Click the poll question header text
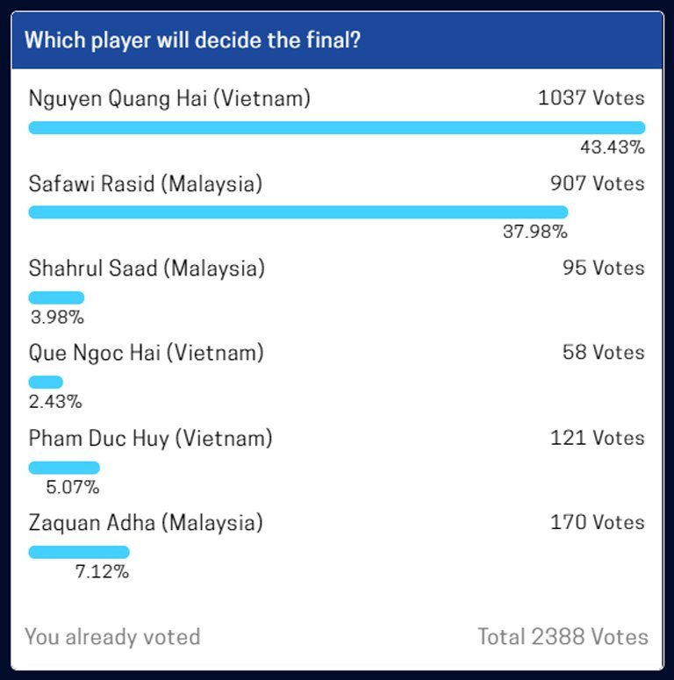Screen dimensions: 674x680 coord(191,40)
